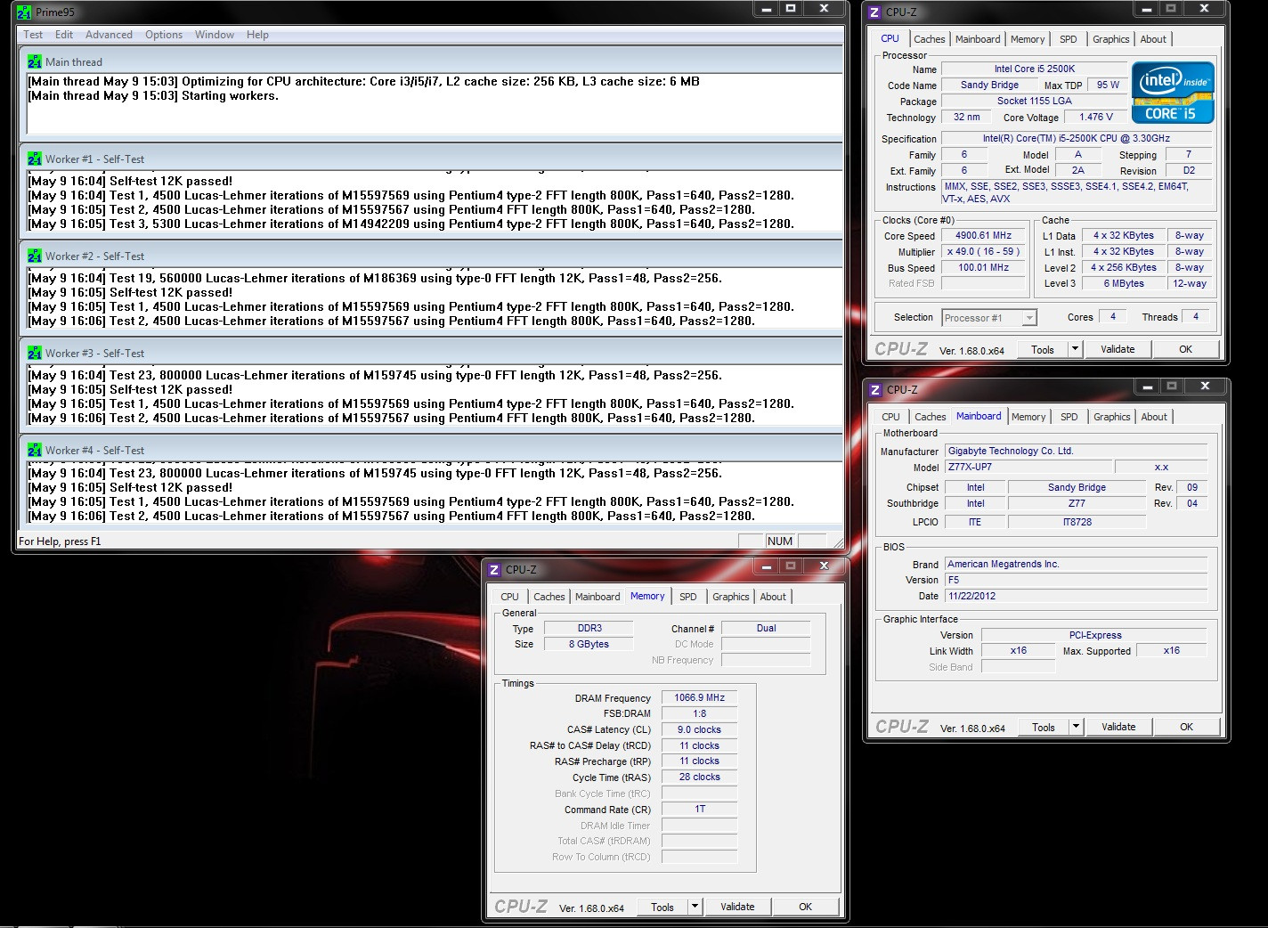Click OK button in Memory CPU-Z window
The height and width of the screenshot is (928, 1268).
pyautogui.click(x=805, y=907)
